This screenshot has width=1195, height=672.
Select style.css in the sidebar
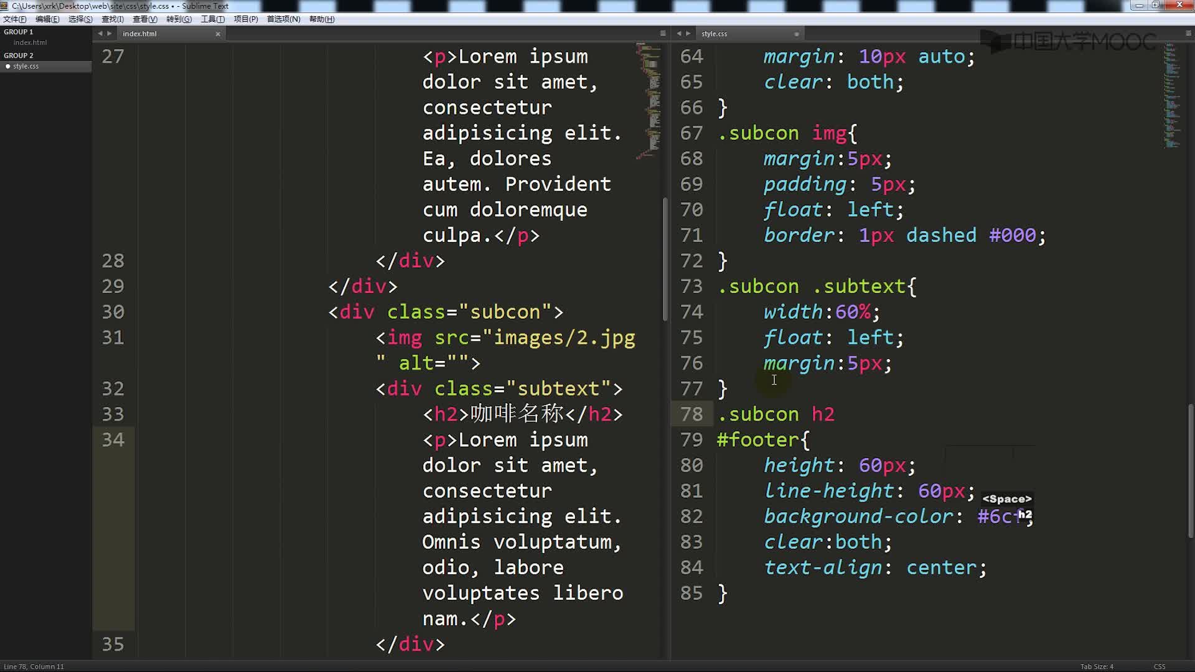[26, 66]
